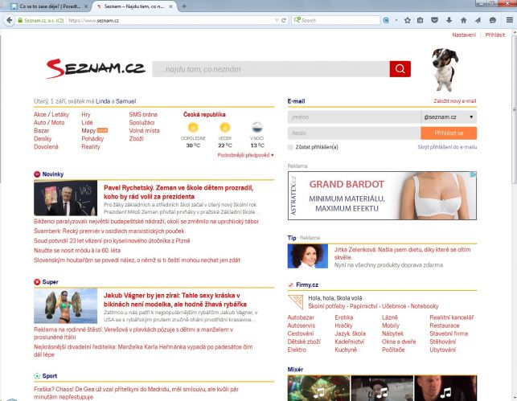Click the Firmy.cz section icon

point(290,285)
